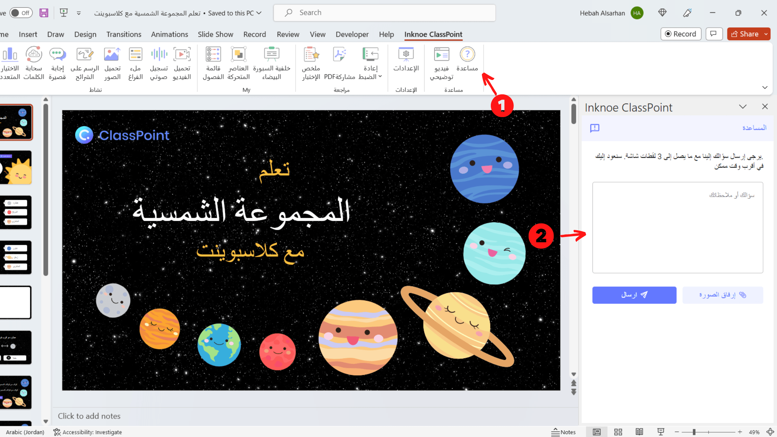Viewport: 777px width, 437px height.
Task: Click the Save icon in title bar
Action: pos(44,13)
